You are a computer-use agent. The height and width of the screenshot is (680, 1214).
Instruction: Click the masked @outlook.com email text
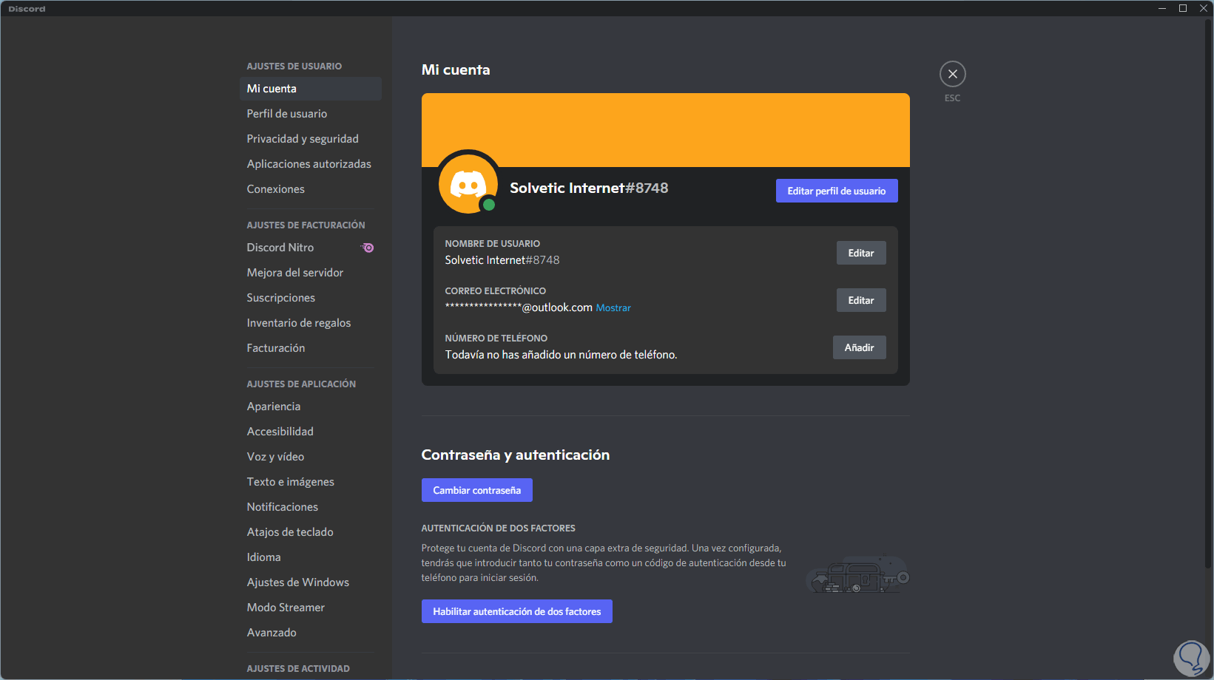(x=519, y=307)
